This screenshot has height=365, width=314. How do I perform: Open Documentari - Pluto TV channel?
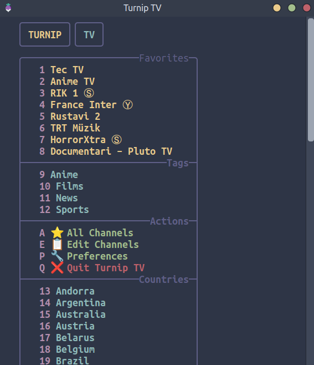click(111, 151)
